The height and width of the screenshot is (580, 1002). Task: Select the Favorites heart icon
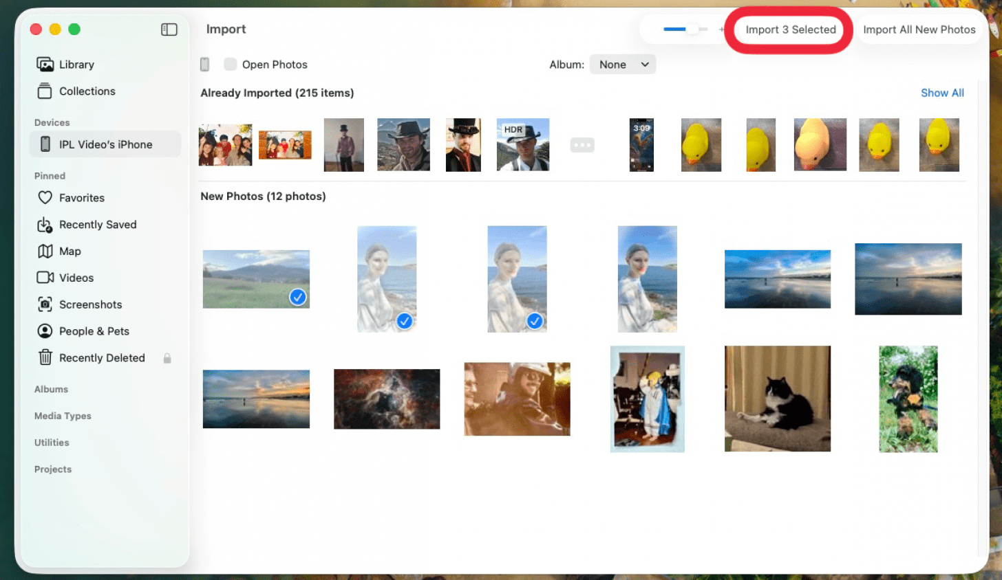(45, 198)
